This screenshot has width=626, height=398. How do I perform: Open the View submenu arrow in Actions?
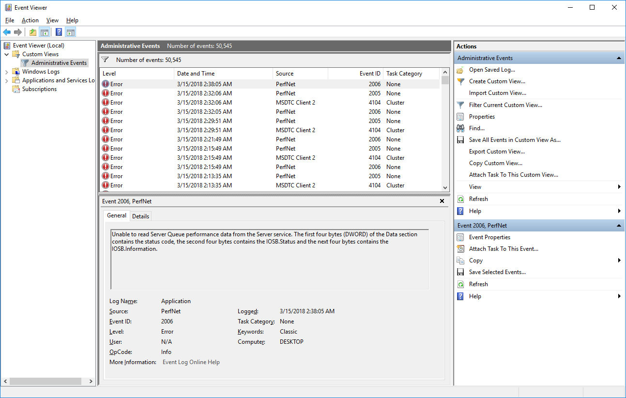[619, 187]
